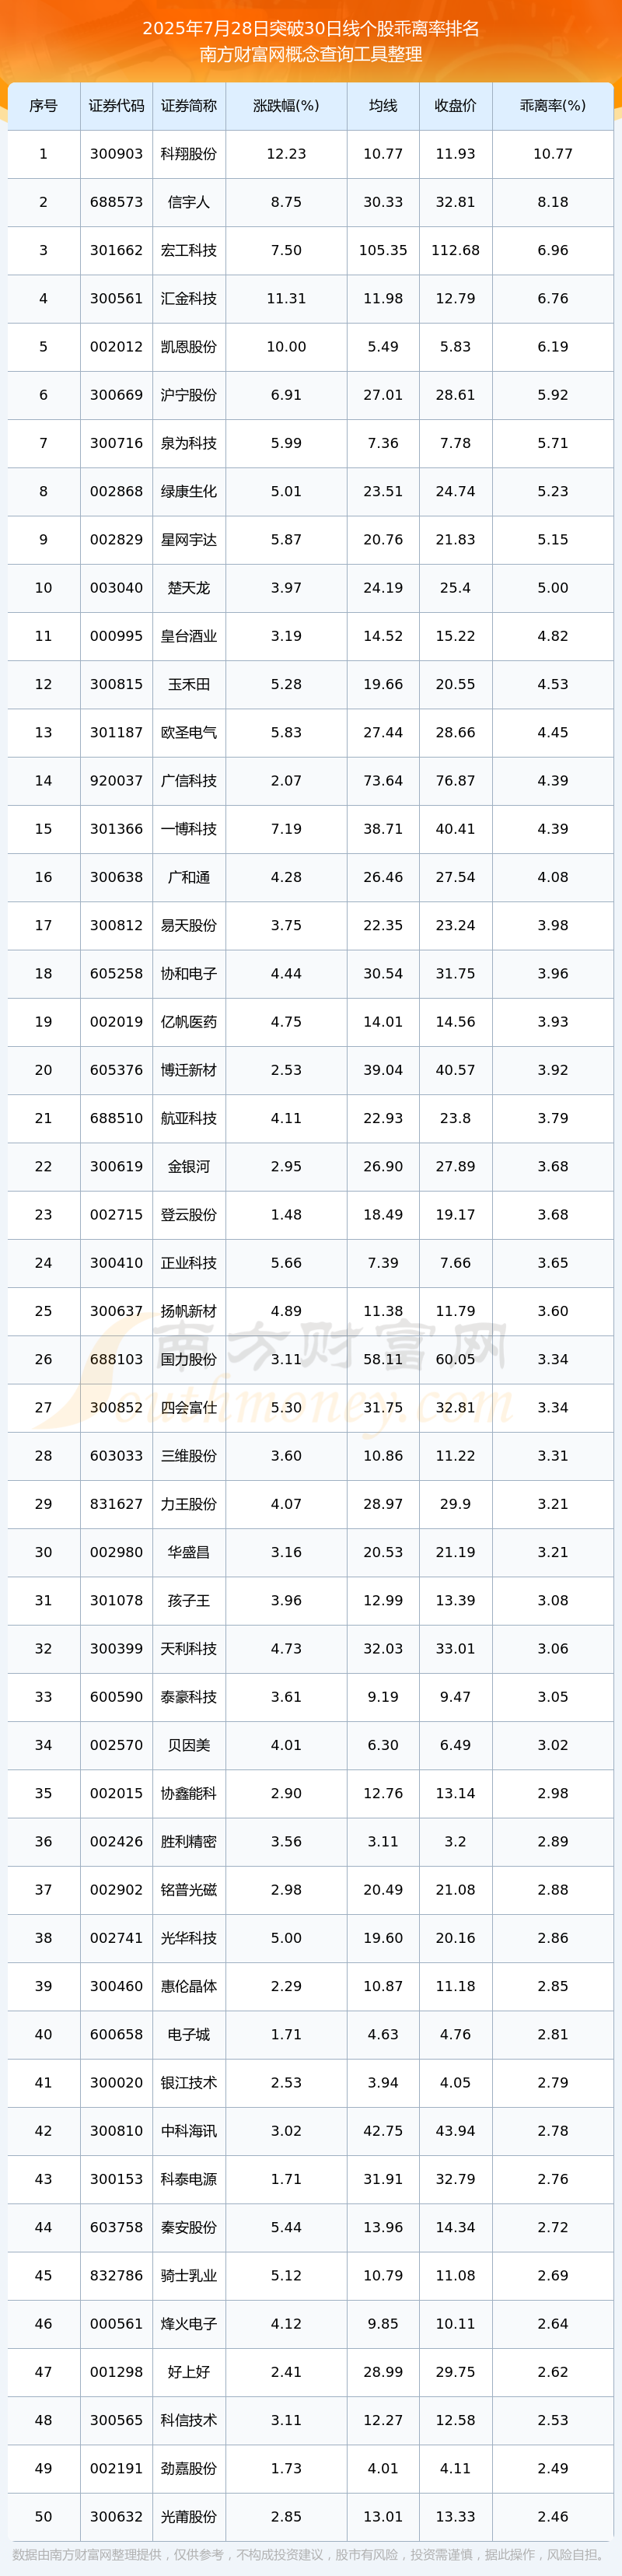Click stock name 泉为科技
The width and height of the screenshot is (622, 2576).
click(x=189, y=443)
